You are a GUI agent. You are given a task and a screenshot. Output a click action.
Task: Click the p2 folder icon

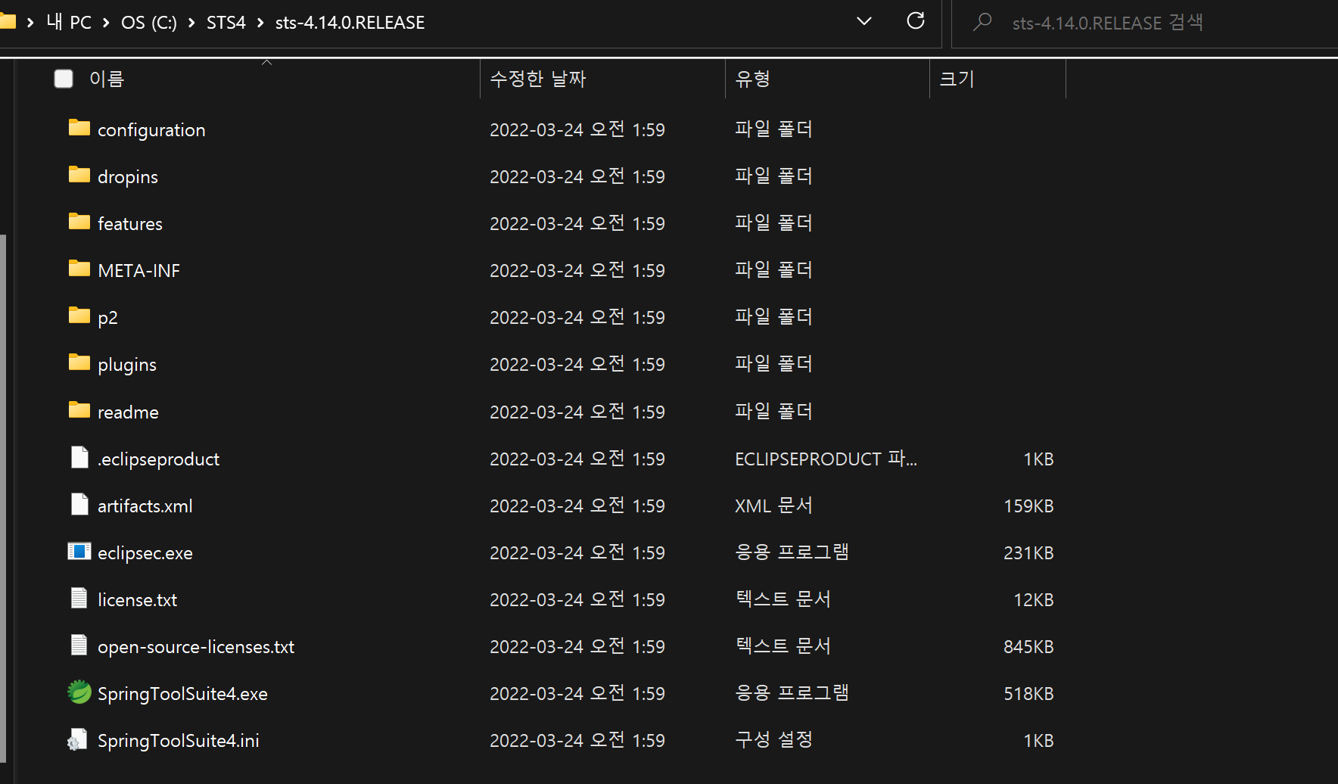point(79,316)
